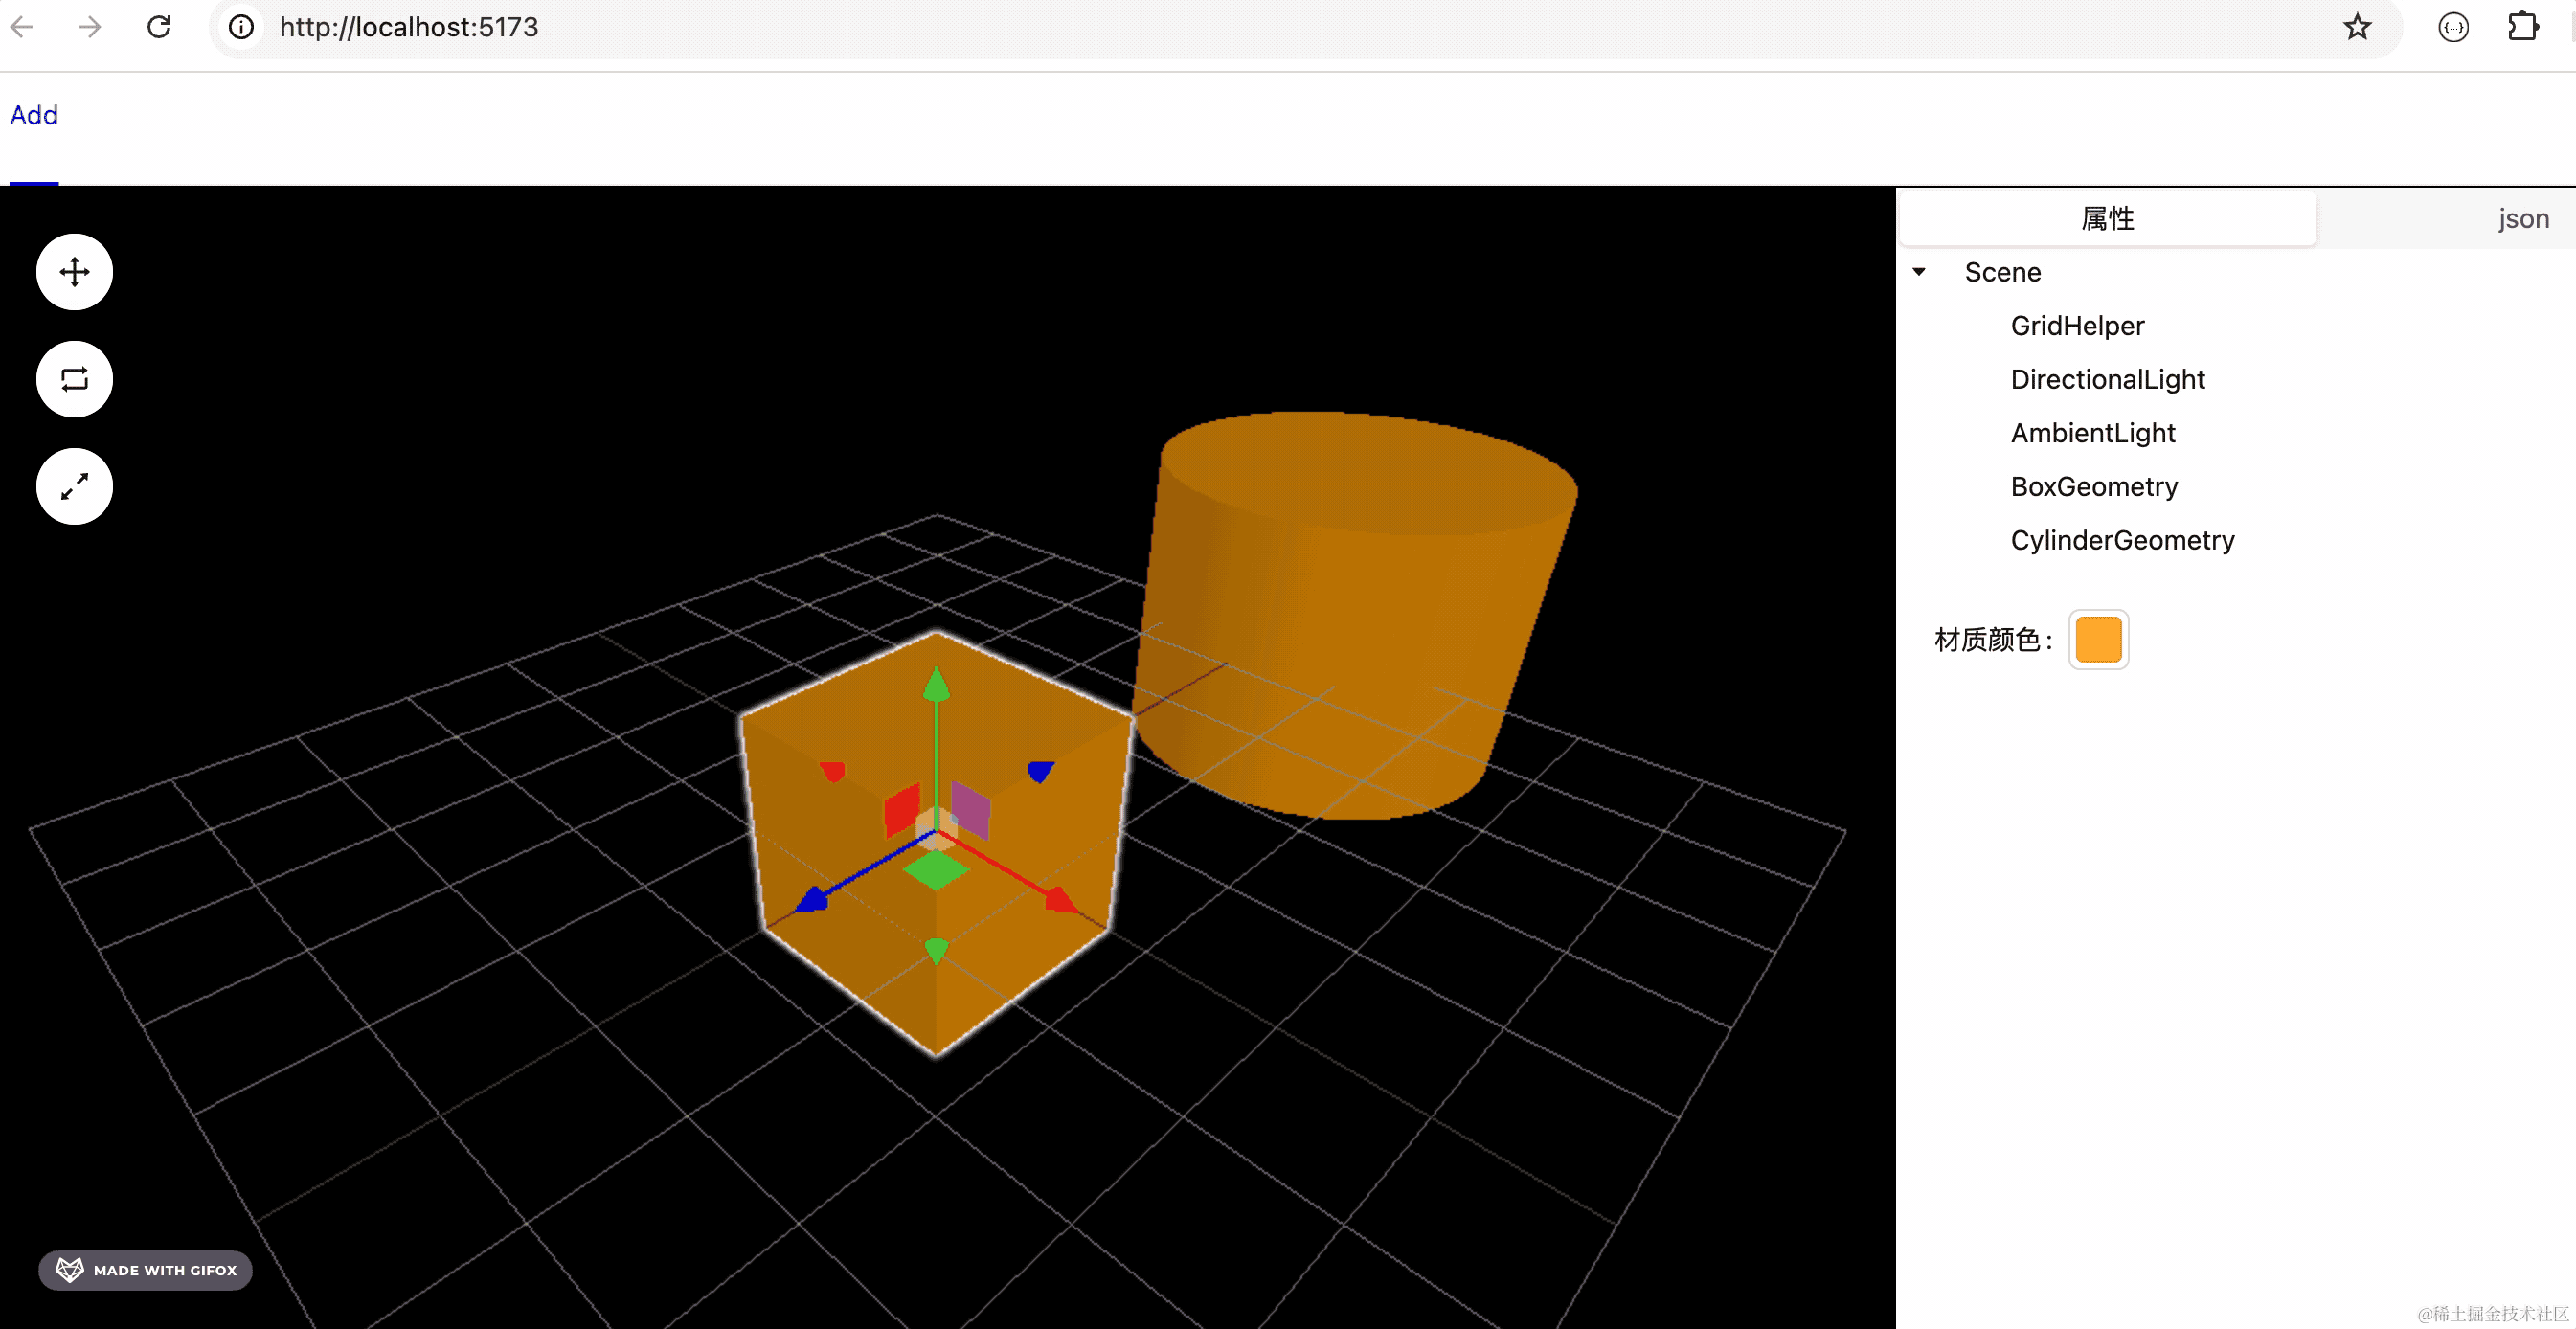Open the circular extension icon beside the star
This screenshot has width=2576, height=1329.
pyautogui.click(x=2453, y=27)
